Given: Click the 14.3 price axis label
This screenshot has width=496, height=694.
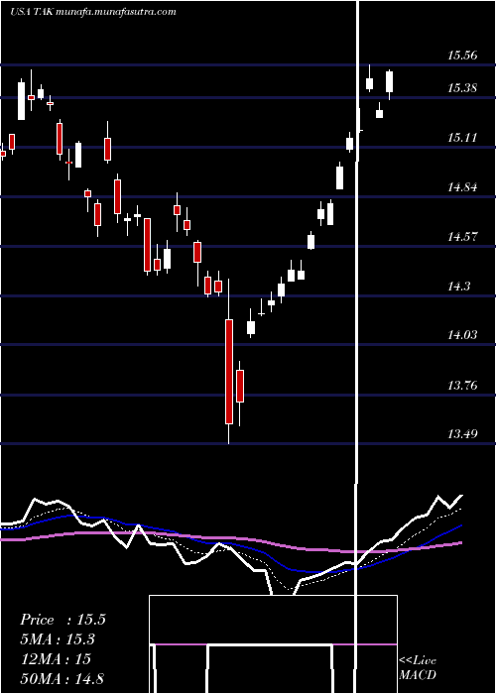Looking at the screenshot, I should tap(458, 287).
